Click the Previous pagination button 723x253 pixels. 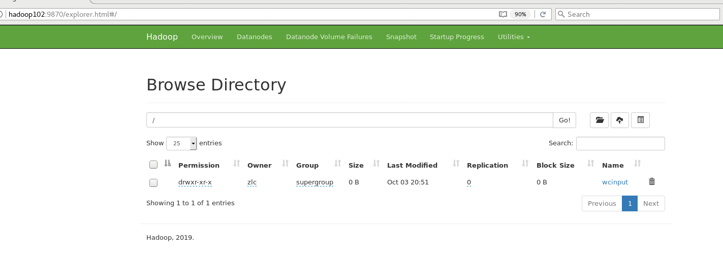[x=602, y=203]
